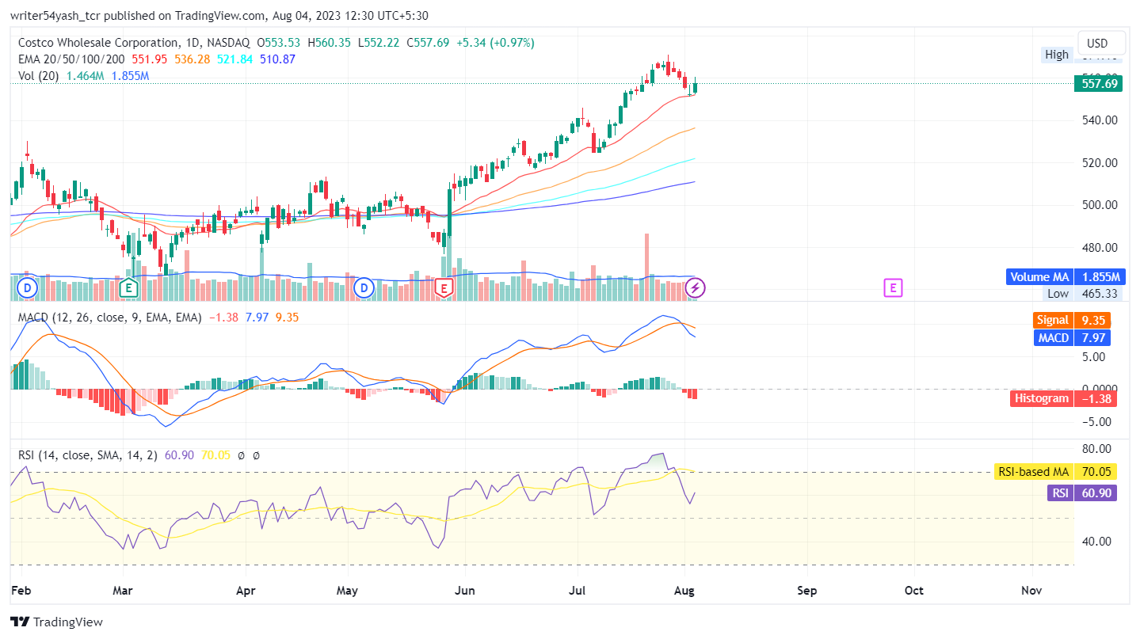Click the open price O553.53
1140x639 pixels.
pyautogui.click(x=280, y=43)
